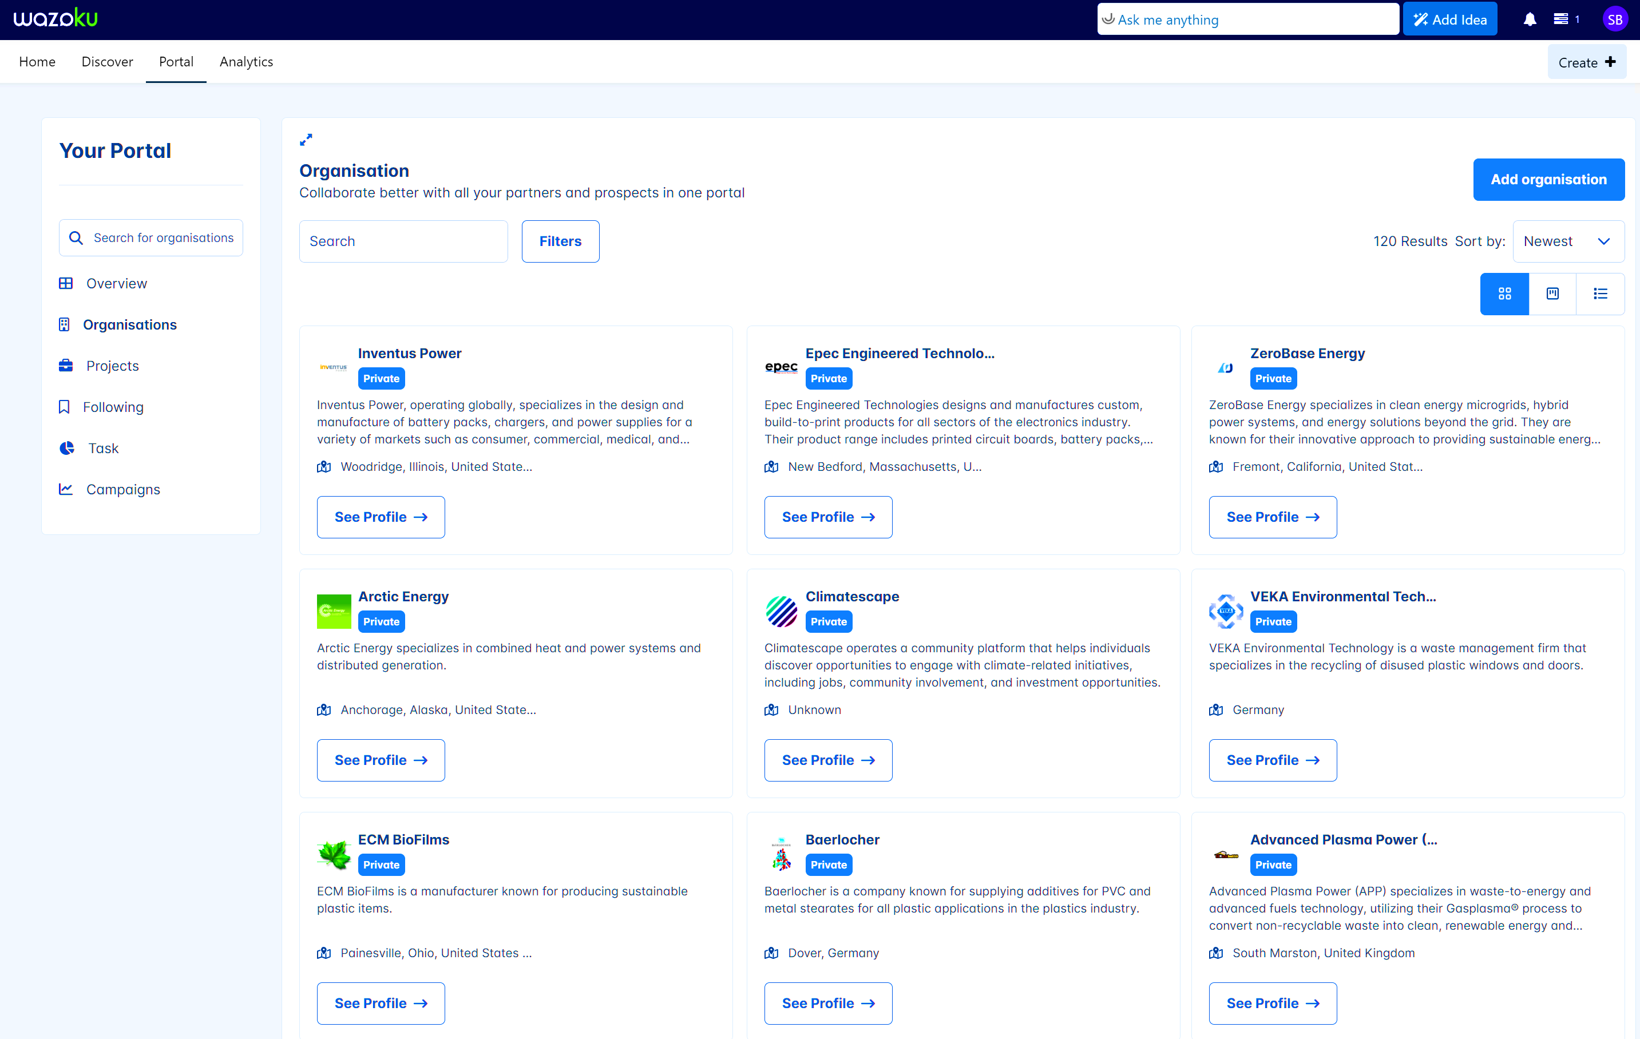Open Projects in the sidebar
1640x1039 pixels.
[x=112, y=366]
